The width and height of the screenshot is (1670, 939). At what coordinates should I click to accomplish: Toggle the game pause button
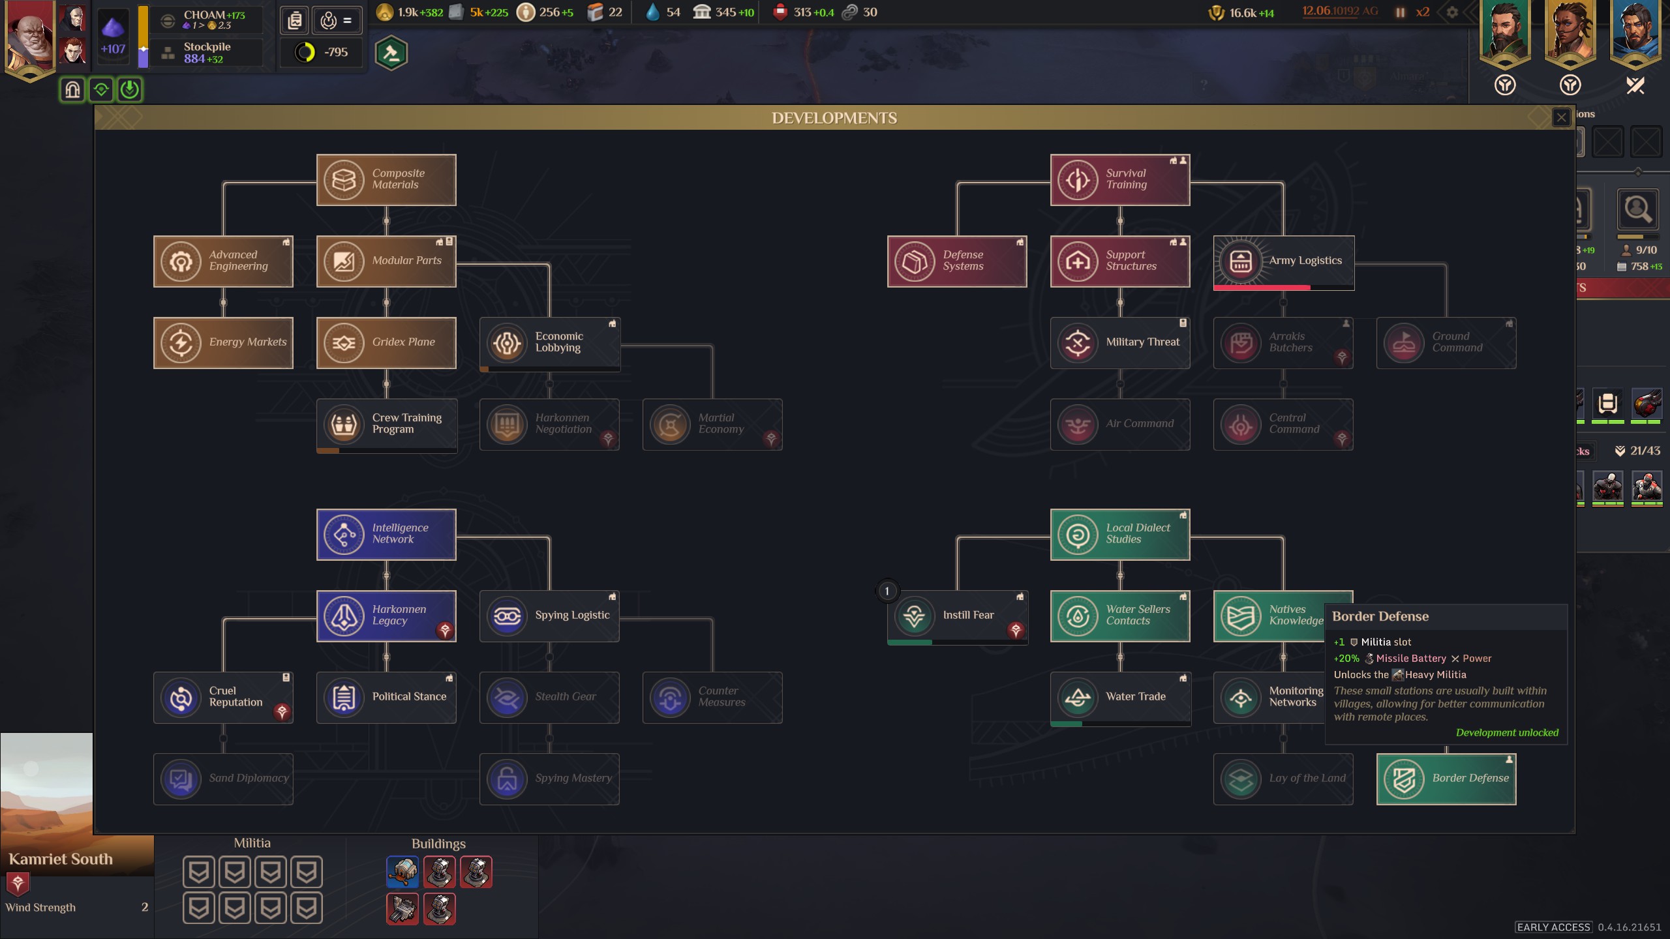(x=1400, y=12)
